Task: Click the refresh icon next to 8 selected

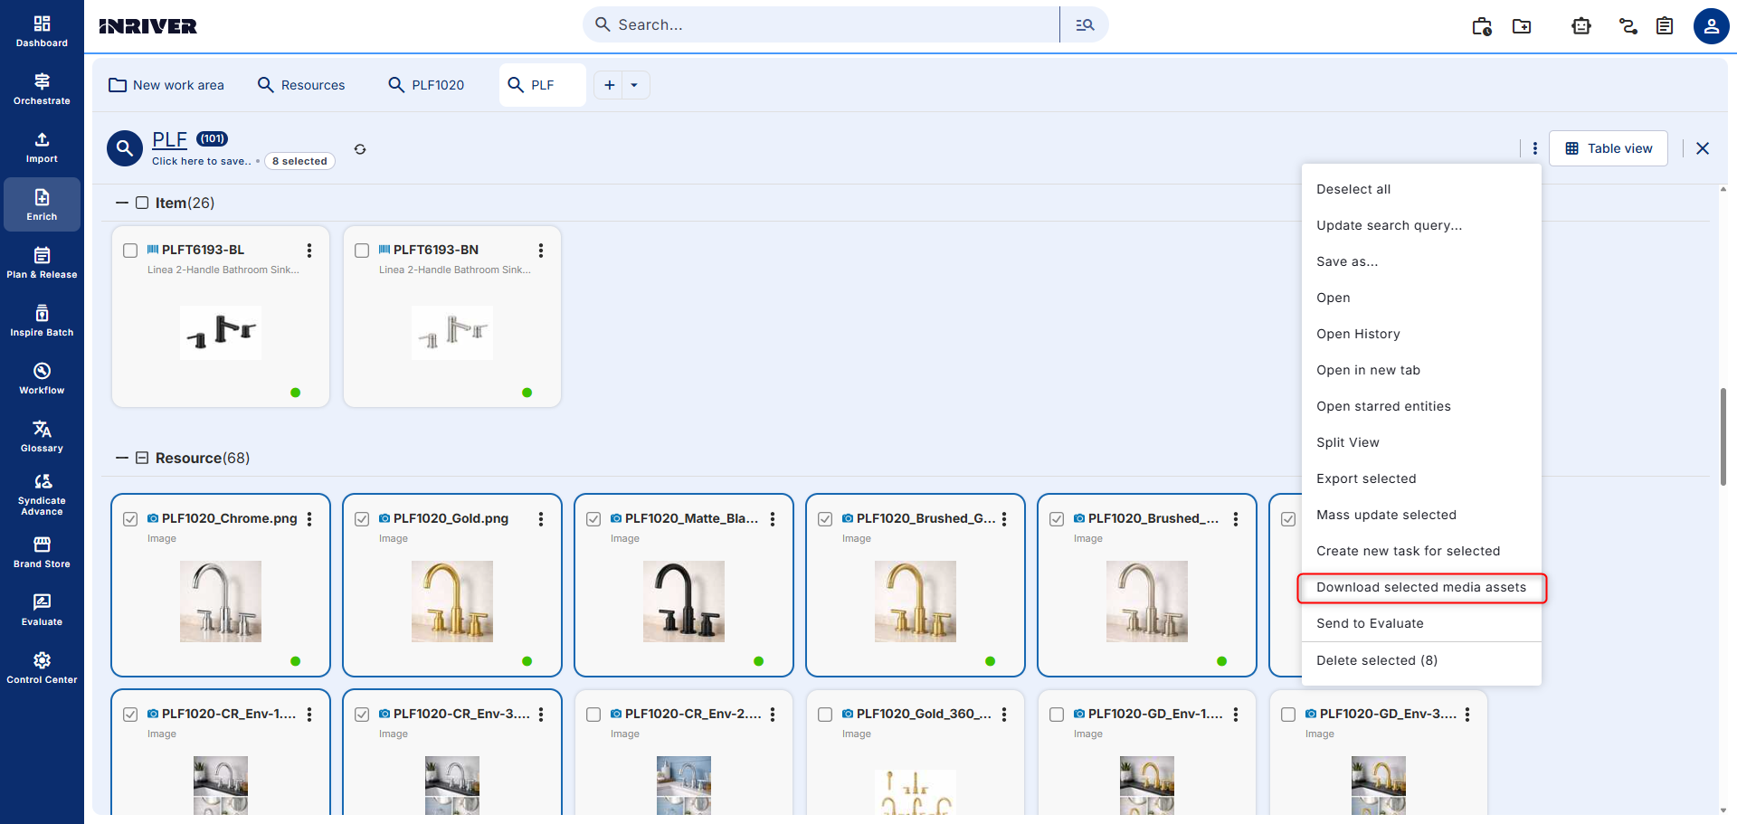Action: click(x=360, y=149)
